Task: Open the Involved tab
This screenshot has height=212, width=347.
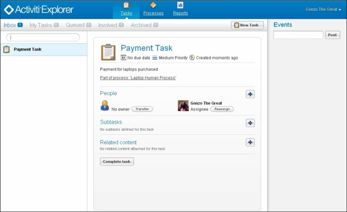Action: click(x=107, y=25)
